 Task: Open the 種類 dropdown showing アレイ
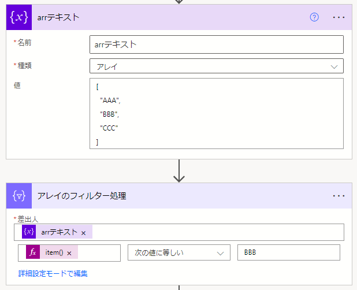[217, 66]
